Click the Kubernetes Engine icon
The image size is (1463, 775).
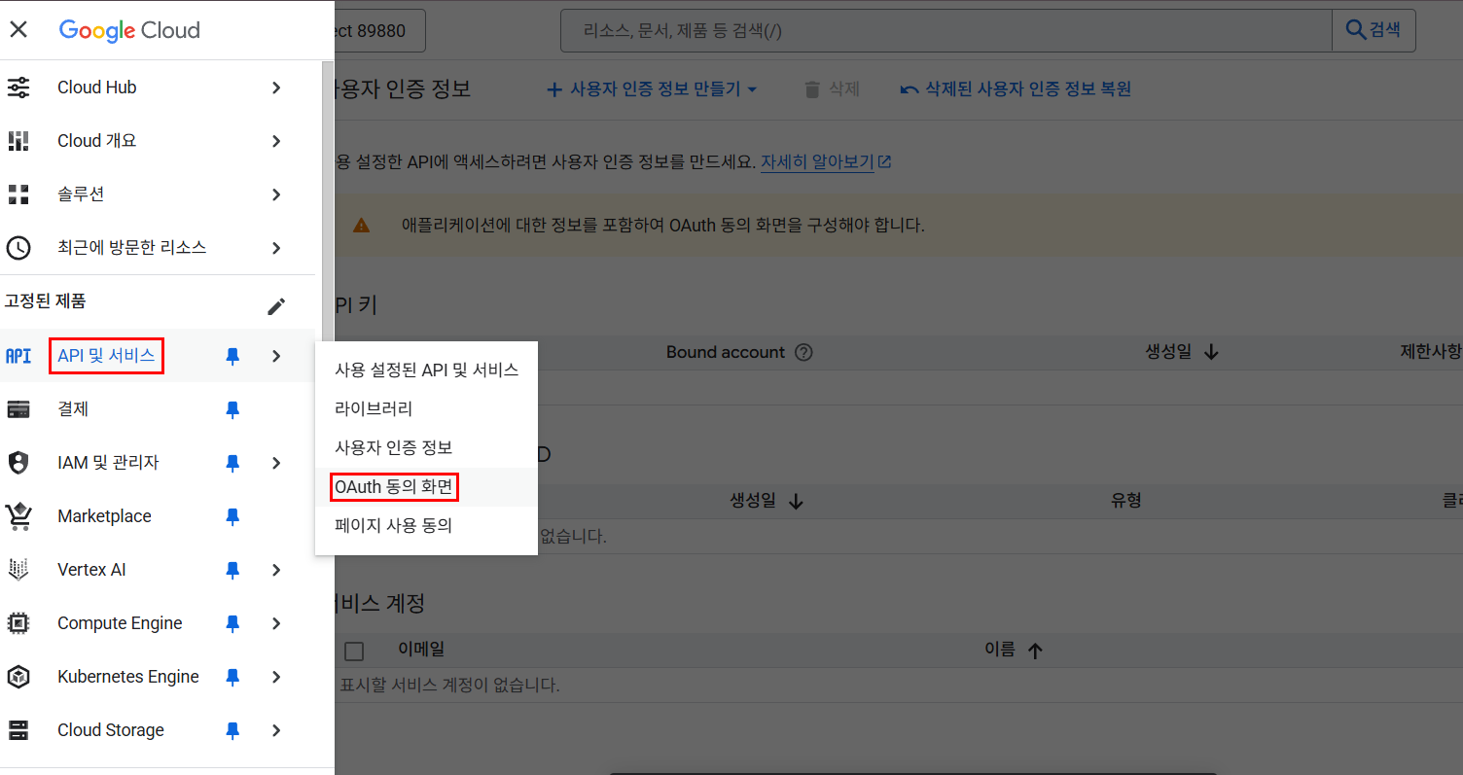coord(18,677)
